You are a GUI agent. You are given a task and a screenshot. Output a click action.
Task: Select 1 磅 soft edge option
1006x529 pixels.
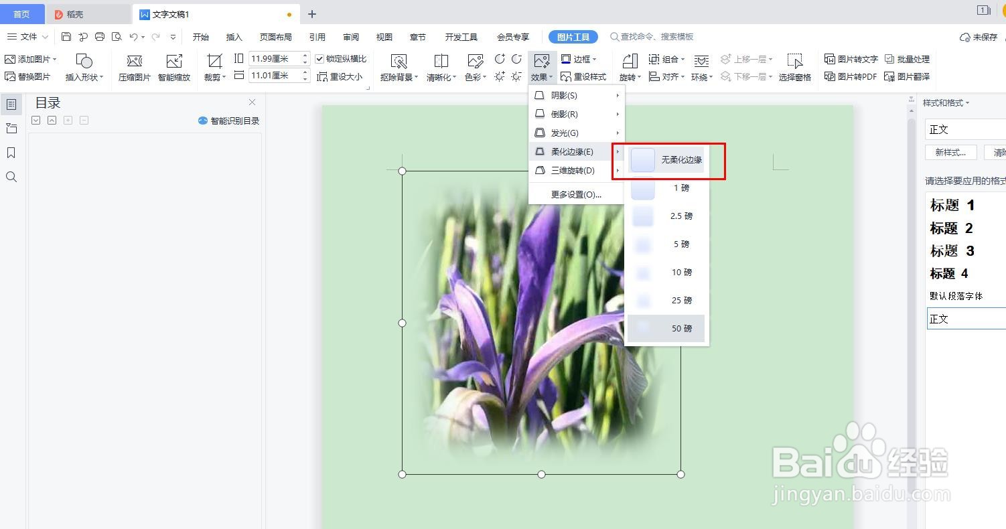click(x=666, y=188)
